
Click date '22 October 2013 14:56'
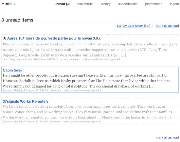(35, 121)
